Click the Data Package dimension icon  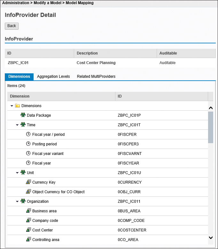23,115
